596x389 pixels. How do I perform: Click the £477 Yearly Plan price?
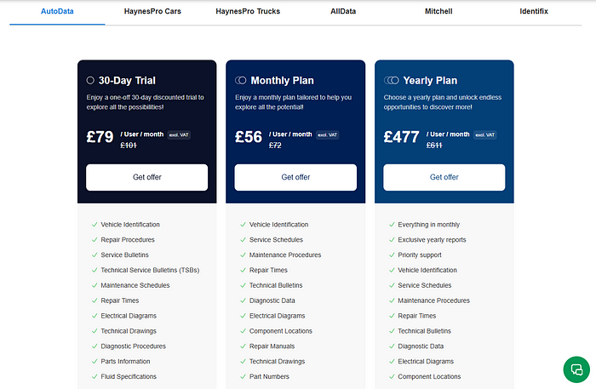[x=401, y=137]
